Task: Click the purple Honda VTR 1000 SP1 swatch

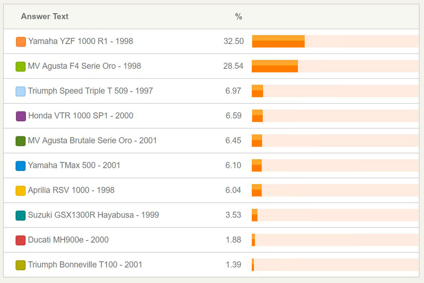Action: [x=21, y=116]
